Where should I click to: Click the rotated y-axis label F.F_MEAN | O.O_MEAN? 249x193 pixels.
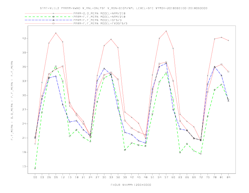[x=12, y=101]
